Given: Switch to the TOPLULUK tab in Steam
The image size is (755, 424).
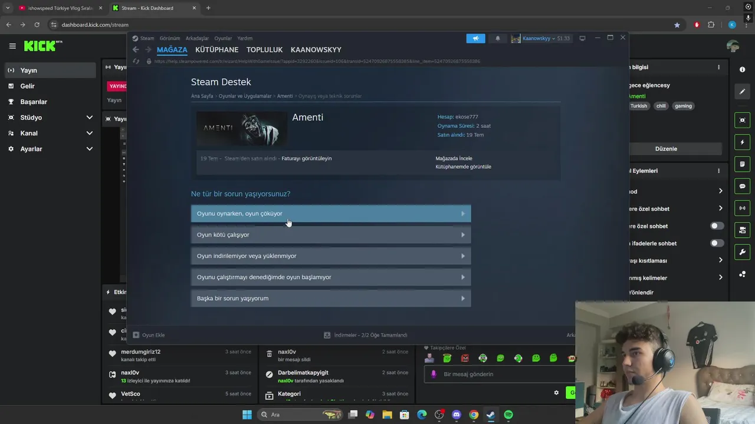Looking at the screenshot, I should coord(265,50).
